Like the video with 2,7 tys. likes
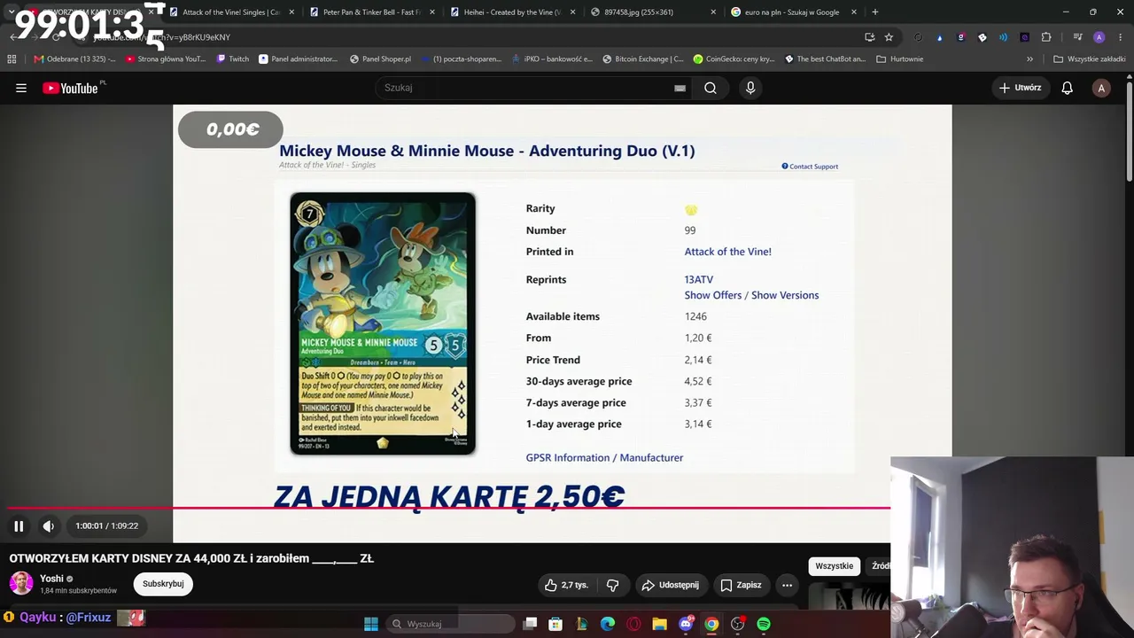 pyautogui.click(x=565, y=585)
